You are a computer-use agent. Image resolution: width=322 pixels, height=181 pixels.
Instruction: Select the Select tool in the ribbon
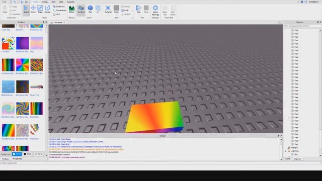(26, 10)
